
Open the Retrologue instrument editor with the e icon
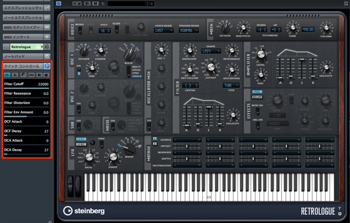[47, 47]
